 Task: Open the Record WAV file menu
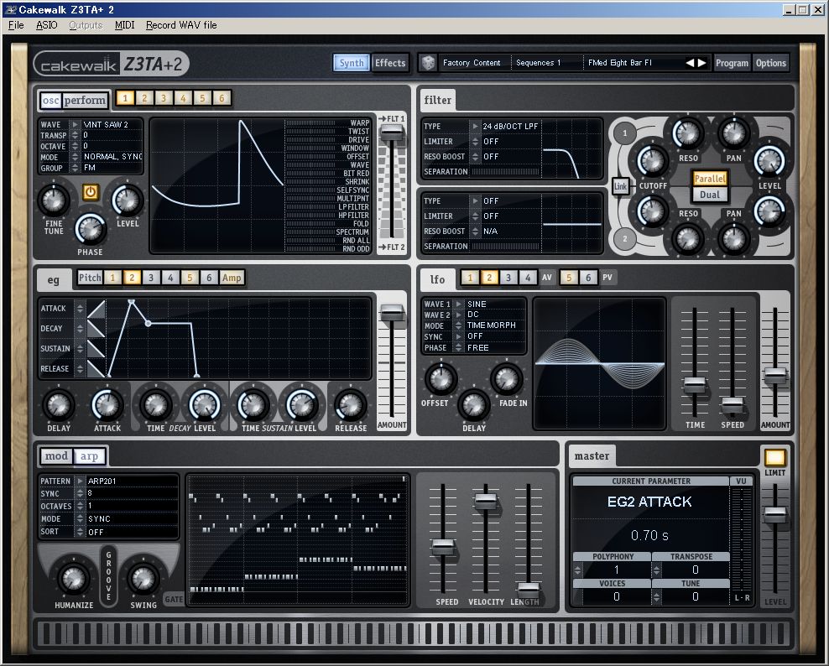pos(181,25)
